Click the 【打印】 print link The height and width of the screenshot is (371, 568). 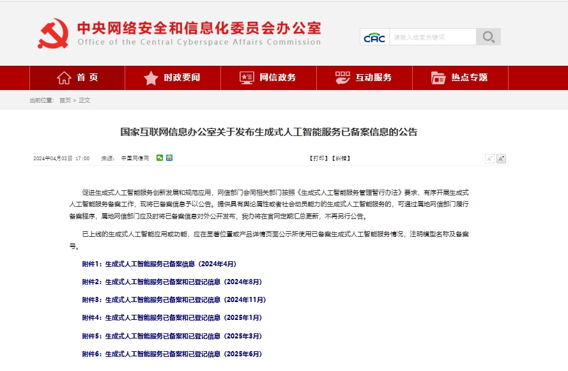point(318,158)
